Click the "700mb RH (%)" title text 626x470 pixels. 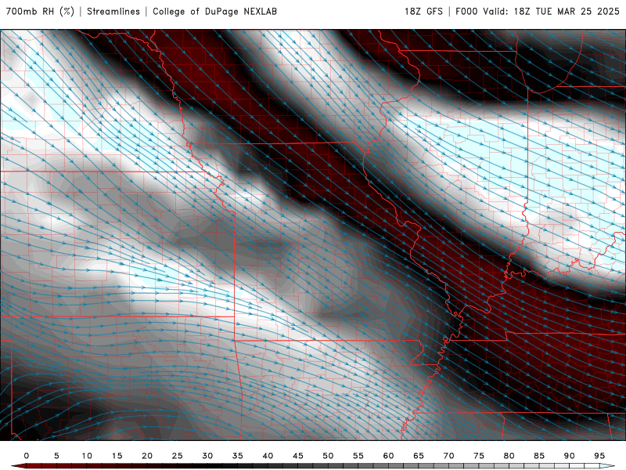click(x=40, y=12)
